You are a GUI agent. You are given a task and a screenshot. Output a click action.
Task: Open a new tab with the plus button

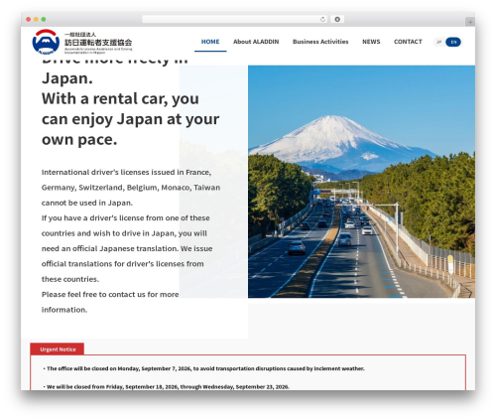[470, 22]
